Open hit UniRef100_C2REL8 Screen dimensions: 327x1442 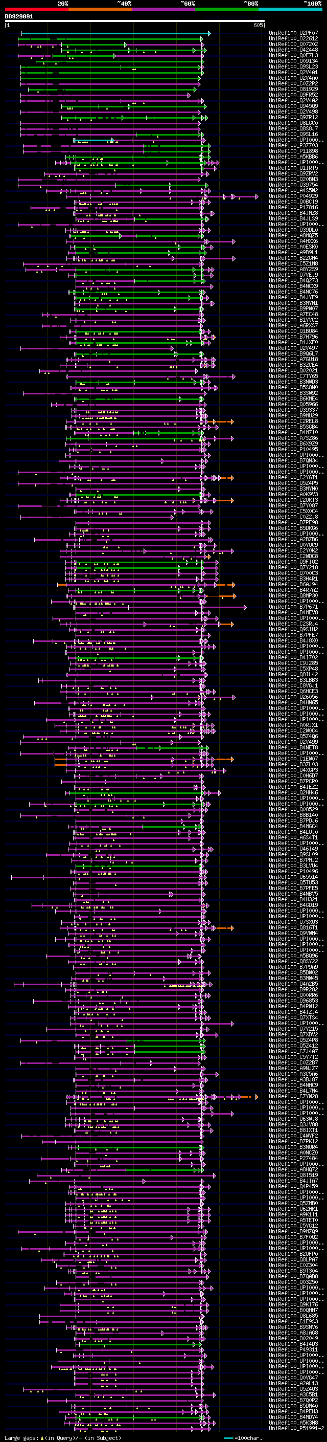tap(293, 421)
